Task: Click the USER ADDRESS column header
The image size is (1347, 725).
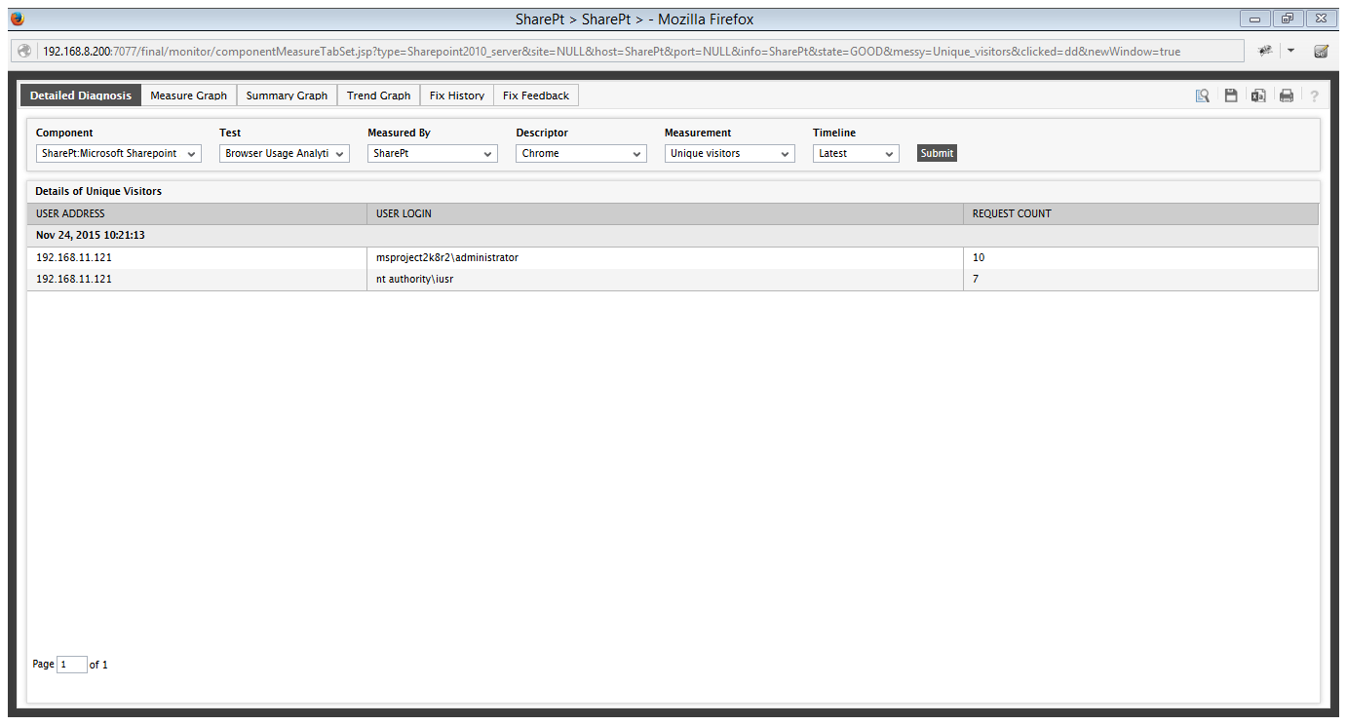Action: [x=196, y=213]
